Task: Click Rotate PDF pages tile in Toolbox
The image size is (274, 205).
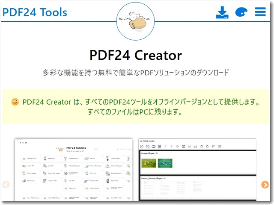Action: point(72,166)
